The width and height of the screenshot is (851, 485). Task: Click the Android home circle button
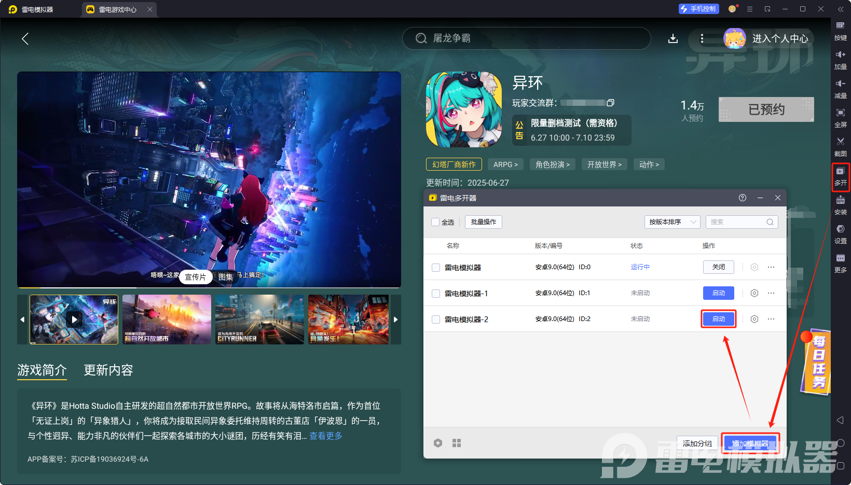point(841,443)
